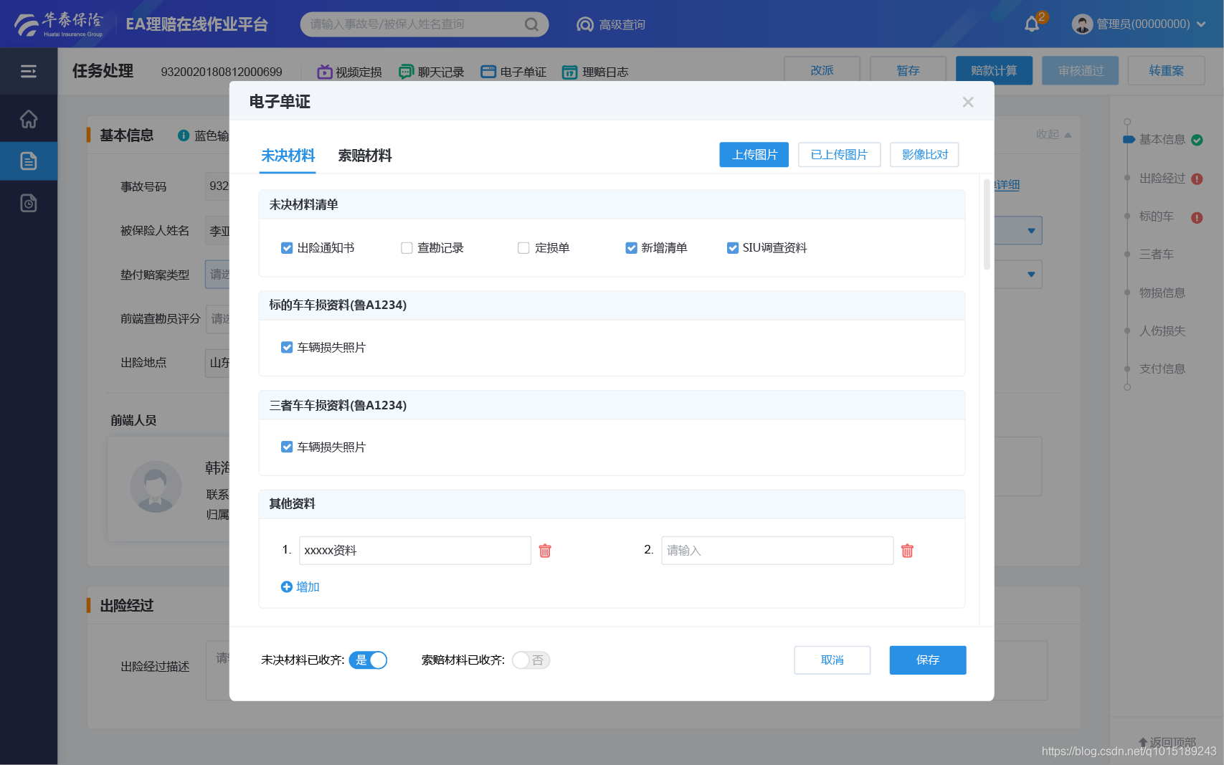The image size is (1224, 765).
Task: Click the warning icon beside 出险经过
Action: (x=1197, y=179)
